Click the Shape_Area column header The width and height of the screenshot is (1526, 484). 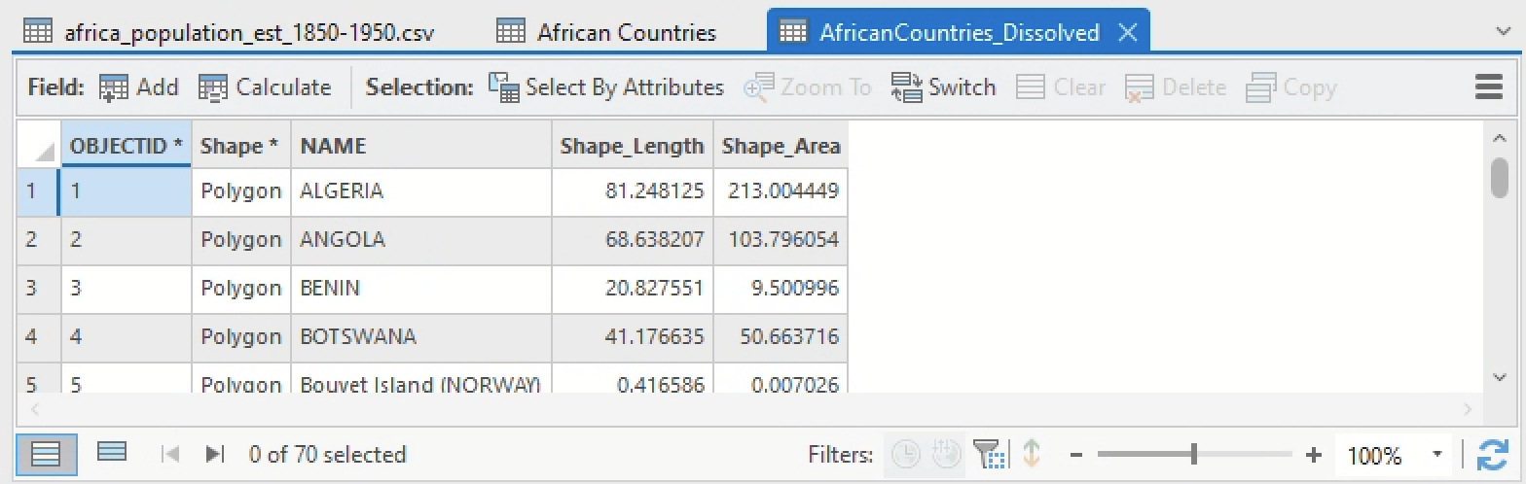tap(781, 146)
